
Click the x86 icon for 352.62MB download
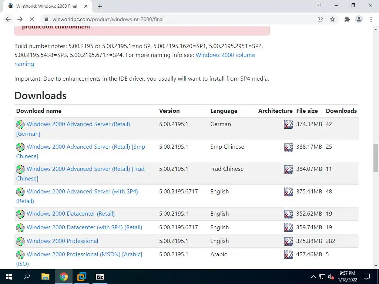(288, 214)
